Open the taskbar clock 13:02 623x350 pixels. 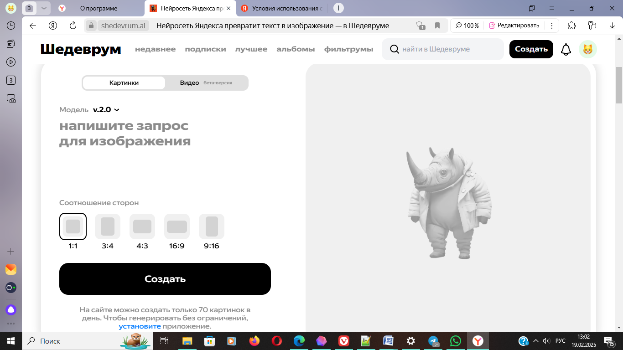(x=583, y=341)
